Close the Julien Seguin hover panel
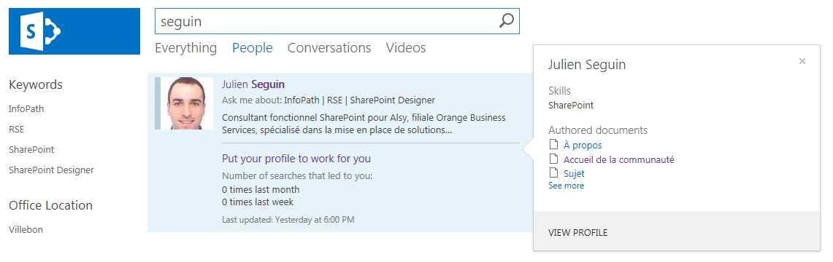Screen dimensions: 833x262 point(802,61)
